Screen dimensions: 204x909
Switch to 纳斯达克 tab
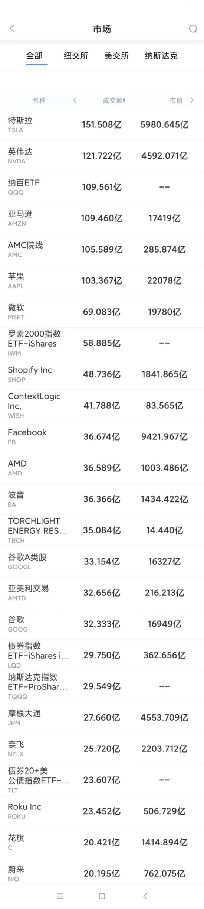(x=161, y=56)
